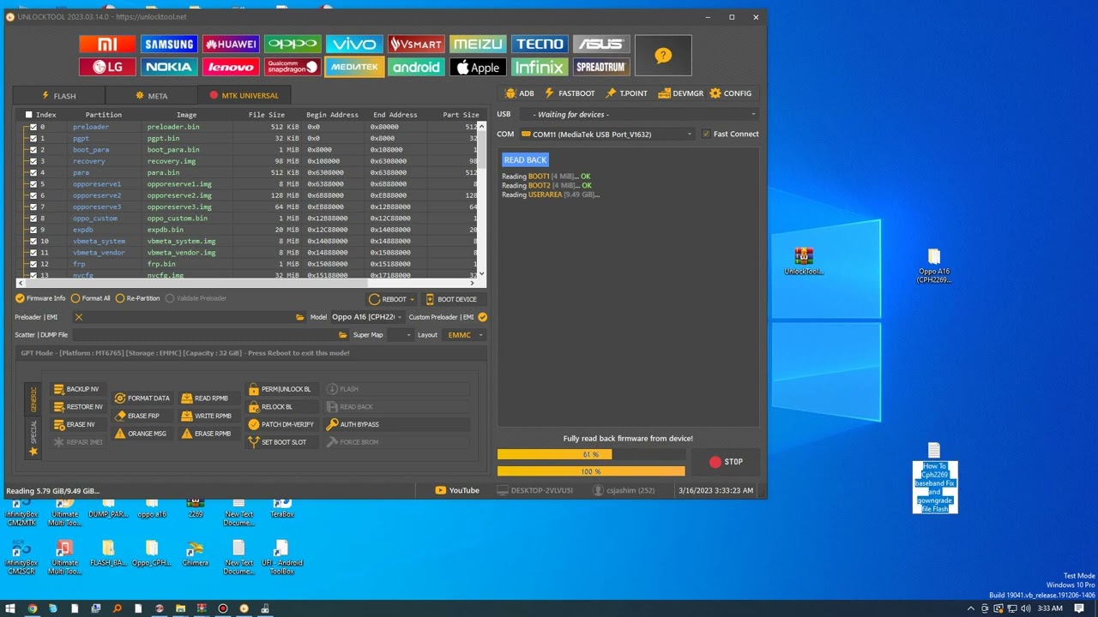The height and width of the screenshot is (617, 1098).
Task: Open the CONFIG settings
Action: pyautogui.click(x=730, y=93)
